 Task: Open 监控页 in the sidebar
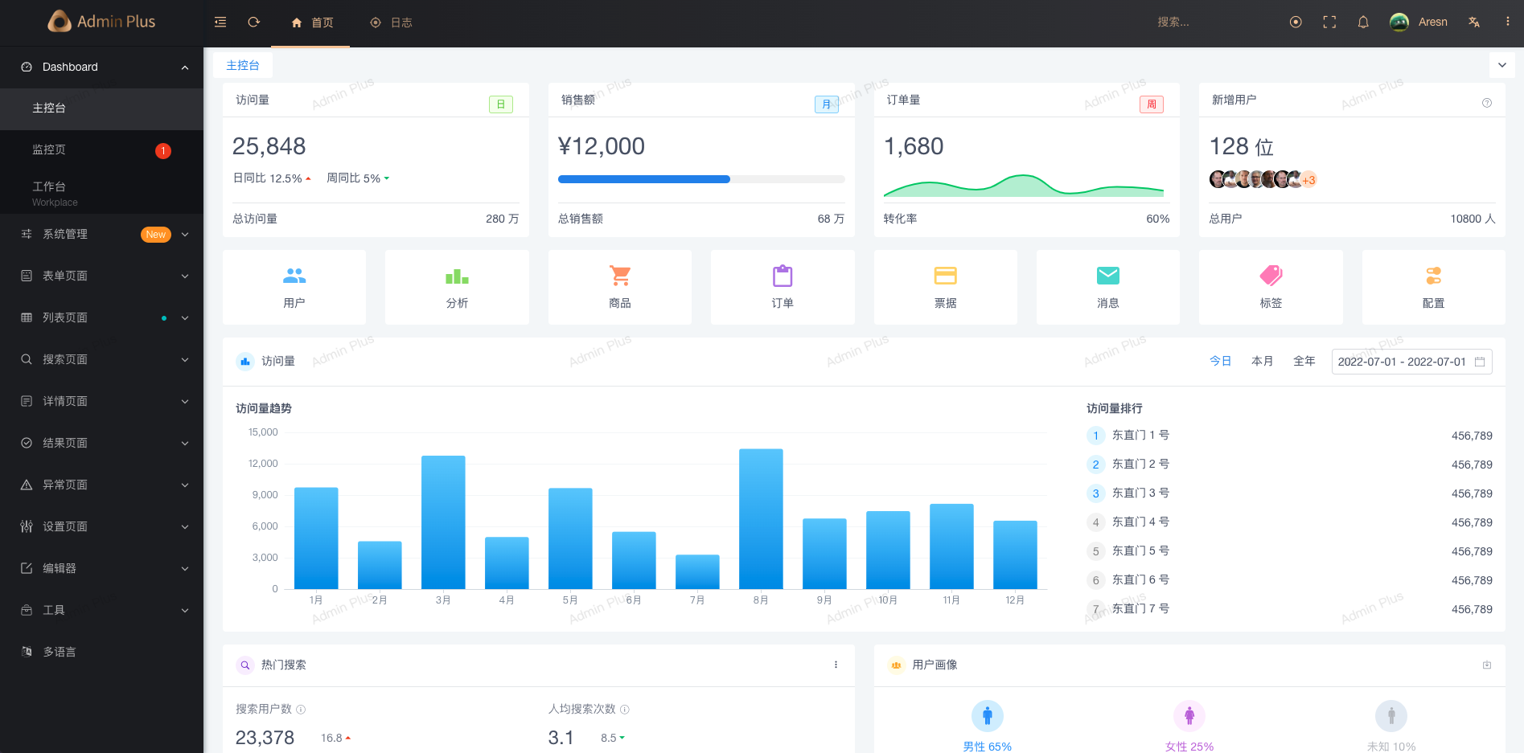[101, 150]
